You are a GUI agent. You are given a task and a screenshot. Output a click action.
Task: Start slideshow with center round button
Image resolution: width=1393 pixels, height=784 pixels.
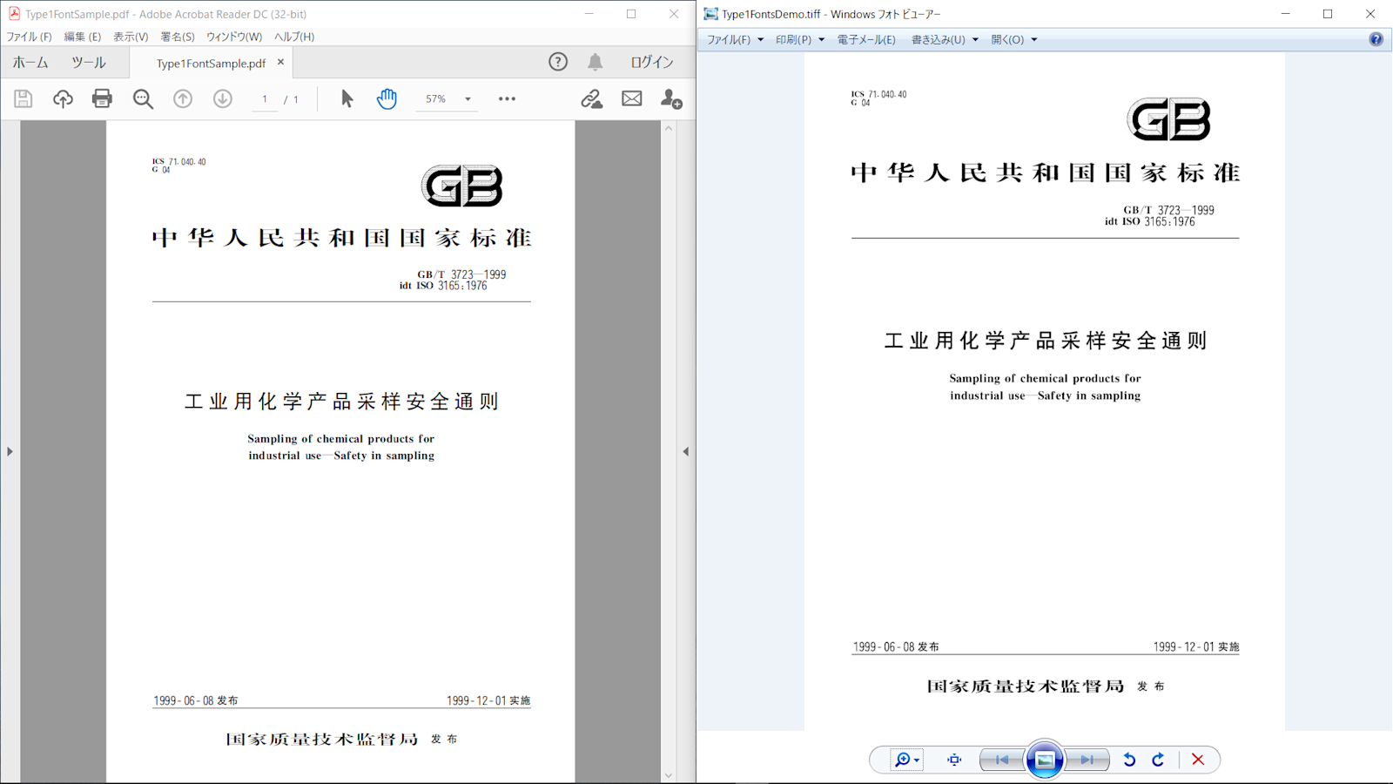[x=1045, y=760]
